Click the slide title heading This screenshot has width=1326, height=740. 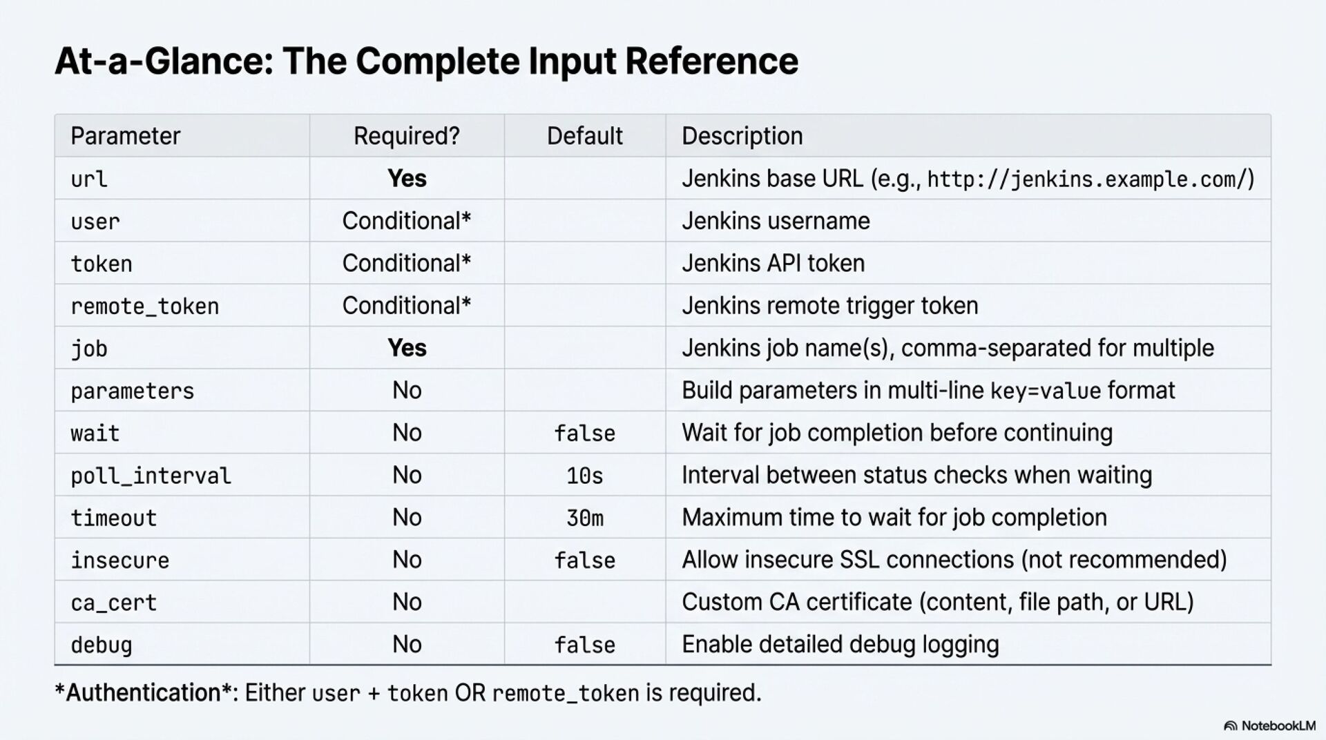tap(426, 61)
